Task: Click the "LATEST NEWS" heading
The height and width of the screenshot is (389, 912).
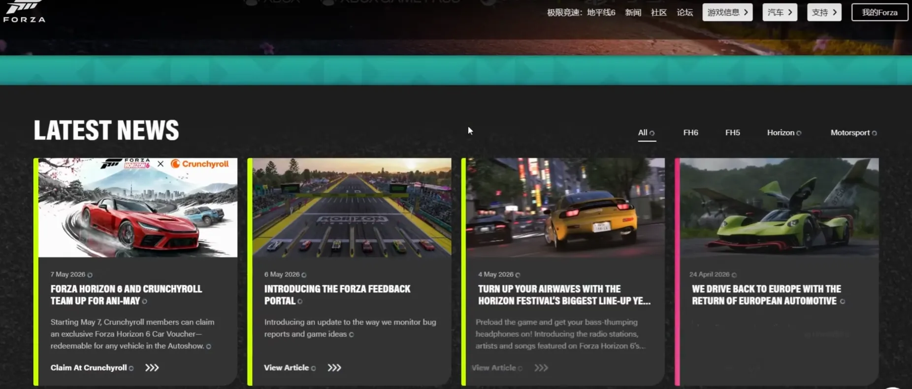Action: (x=106, y=130)
